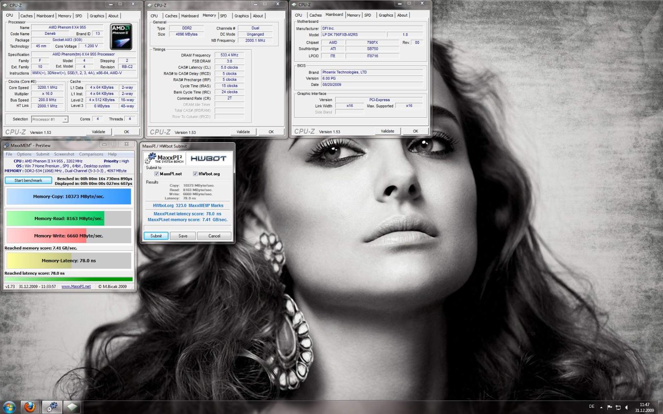Click the Memory-Read result bar
663x414 pixels.
(69, 218)
